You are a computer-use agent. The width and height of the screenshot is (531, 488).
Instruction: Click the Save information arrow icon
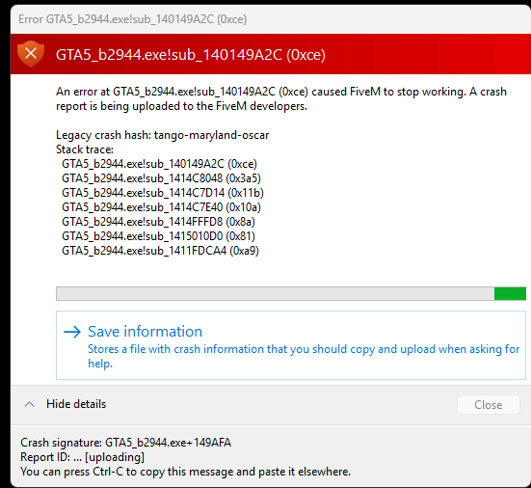pyautogui.click(x=72, y=332)
